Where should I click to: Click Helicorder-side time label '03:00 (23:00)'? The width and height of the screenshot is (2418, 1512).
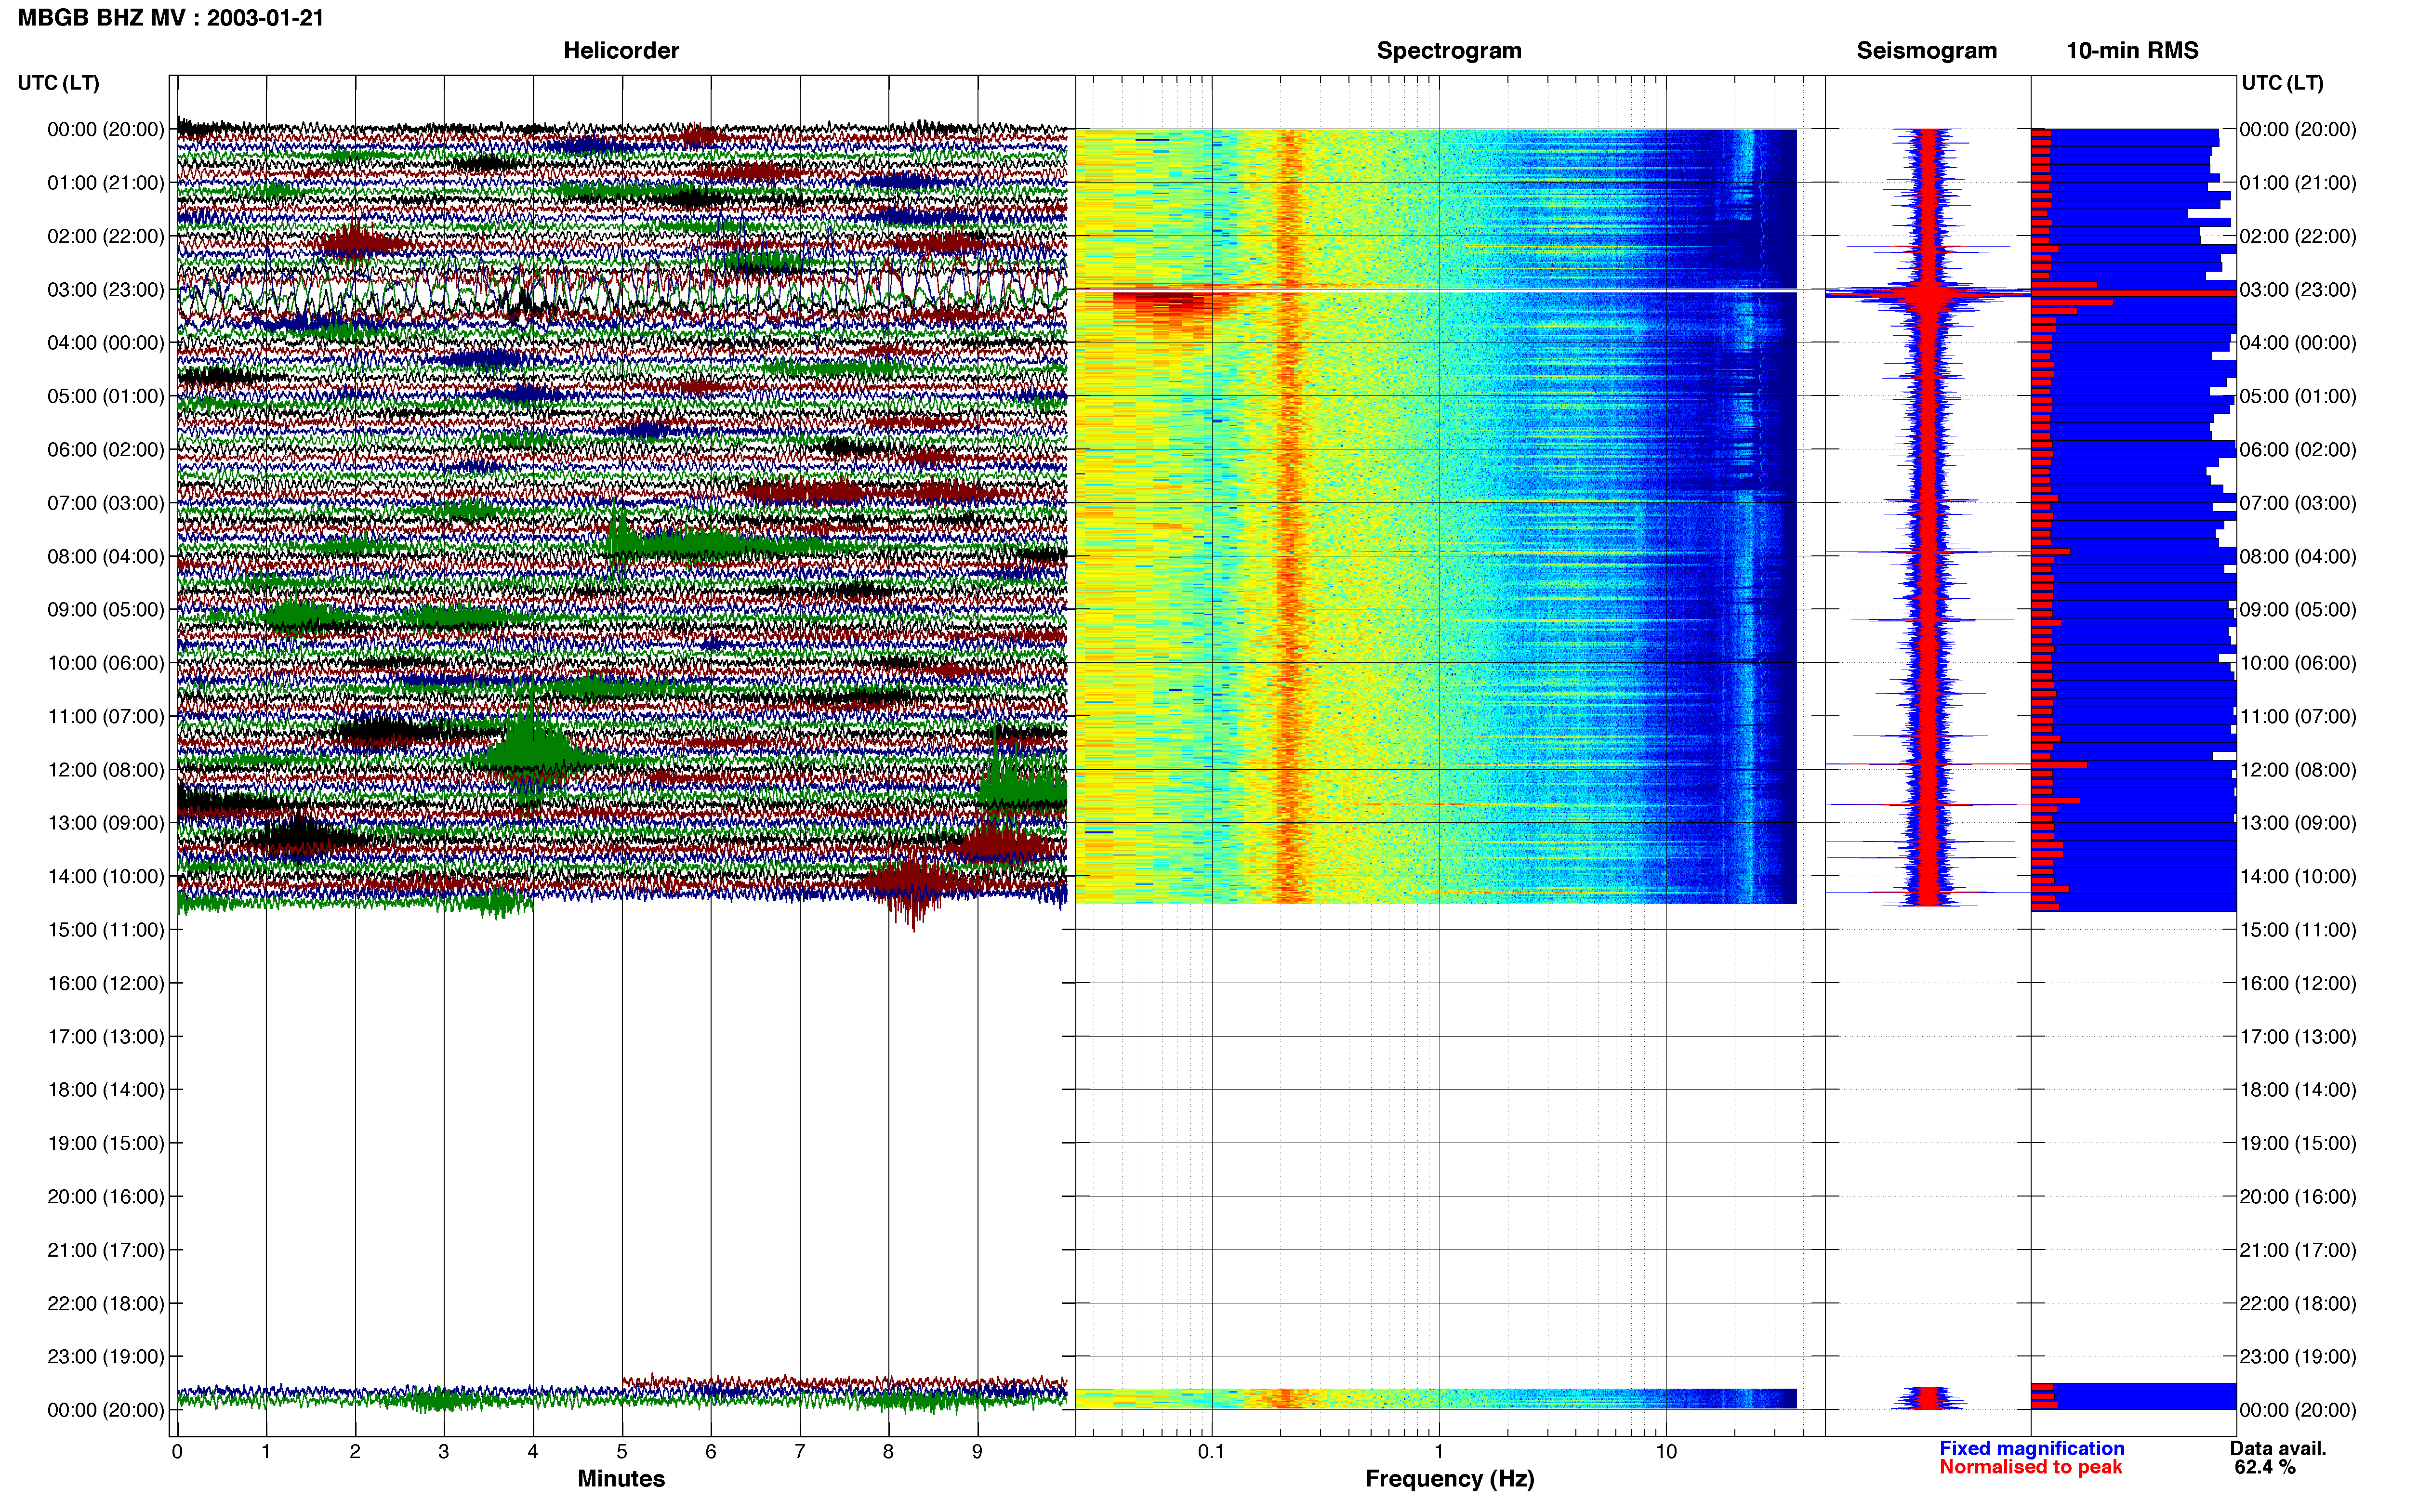[106, 290]
